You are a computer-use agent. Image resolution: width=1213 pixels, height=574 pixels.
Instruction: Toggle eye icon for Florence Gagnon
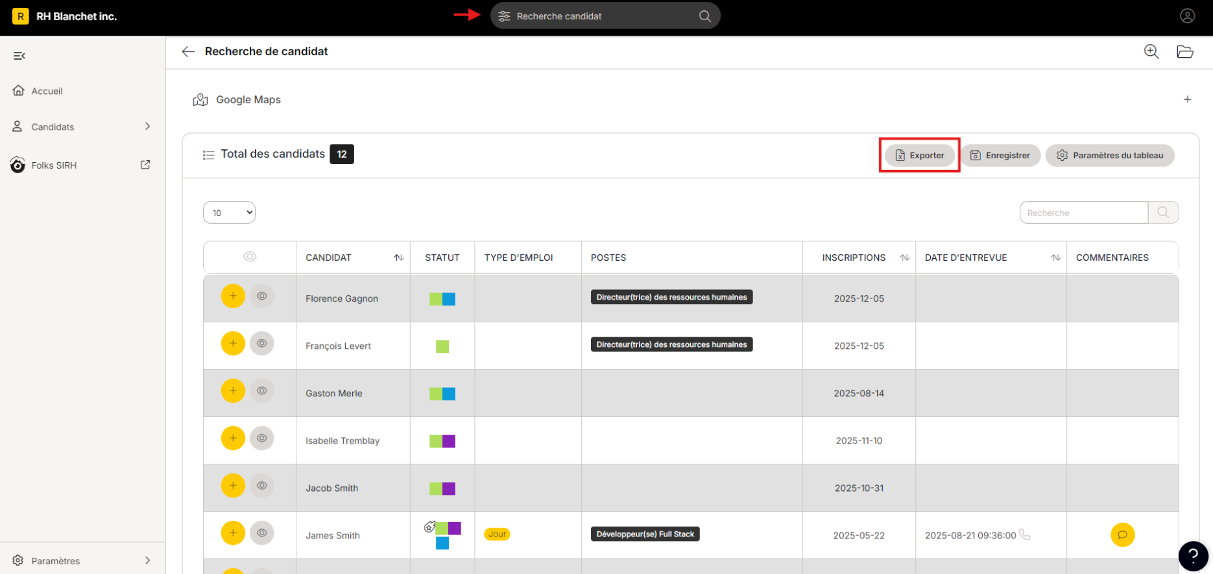(262, 296)
